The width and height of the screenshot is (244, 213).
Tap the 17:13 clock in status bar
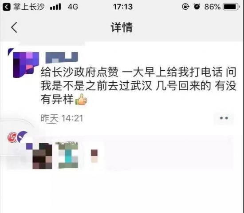tap(123, 7)
